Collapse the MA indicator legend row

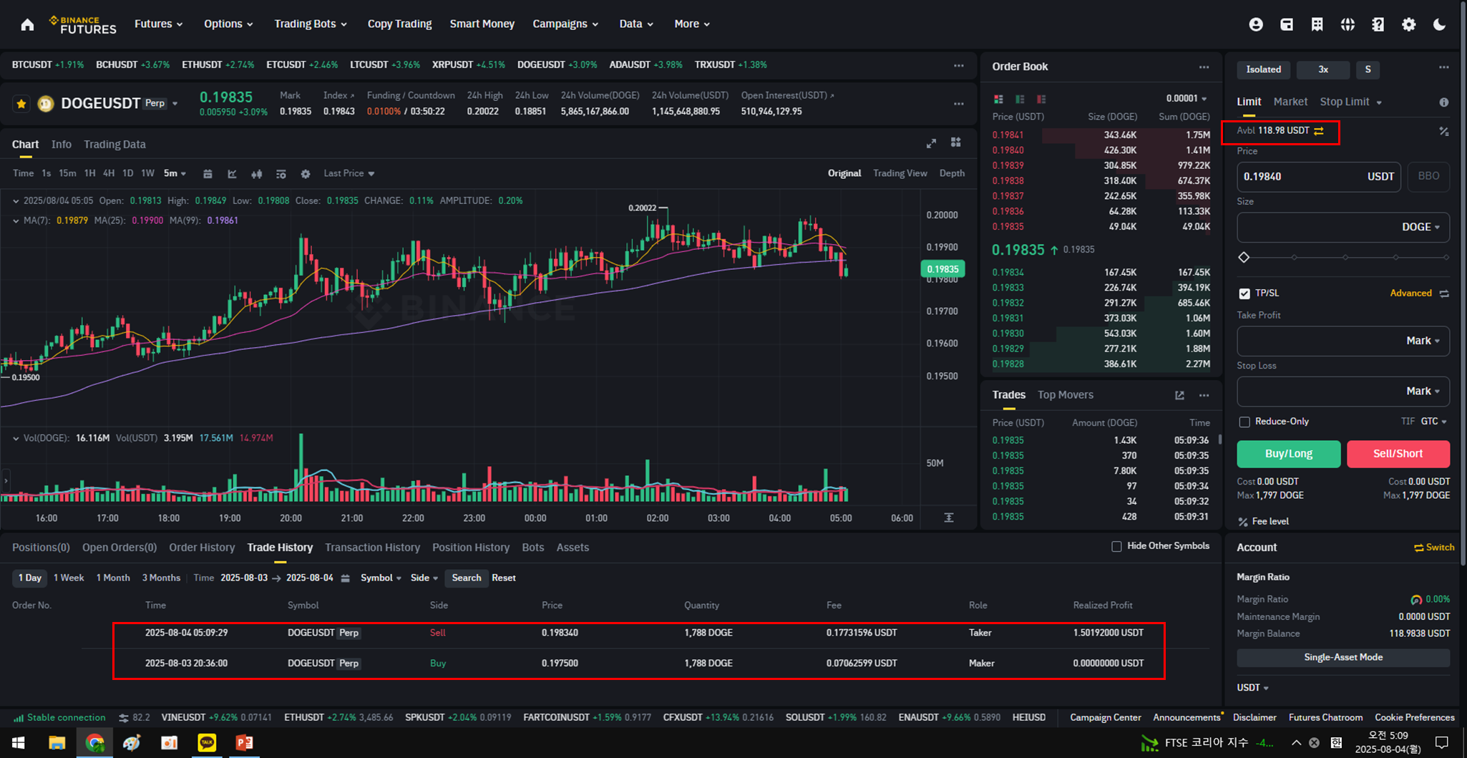click(16, 220)
